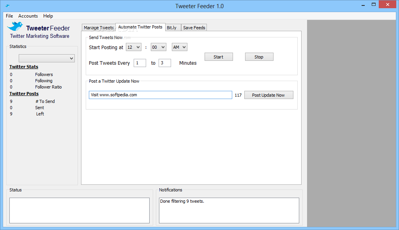The width and height of the screenshot is (399, 230).
Task: Click the Tweeter Feeder bird logo
Action: tap(15, 26)
